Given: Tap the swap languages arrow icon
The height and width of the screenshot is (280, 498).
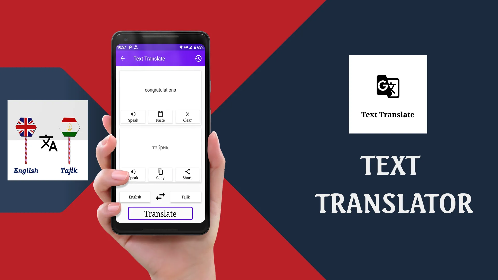Looking at the screenshot, I should click(x=160, y=197).
